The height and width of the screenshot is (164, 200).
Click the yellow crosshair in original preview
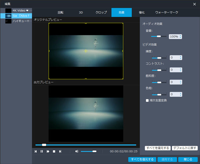click(86, 51)
